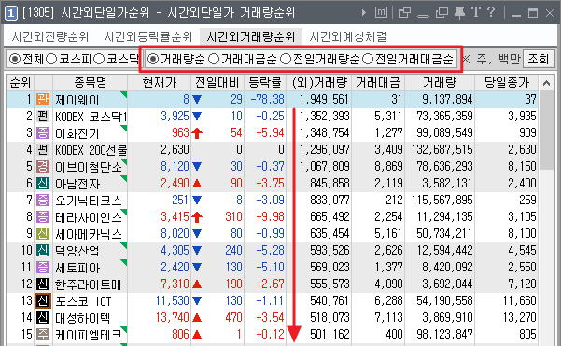Viewport: 561px width, 346px height.
Task: Open help question mark icon
Action: (491, 12)
